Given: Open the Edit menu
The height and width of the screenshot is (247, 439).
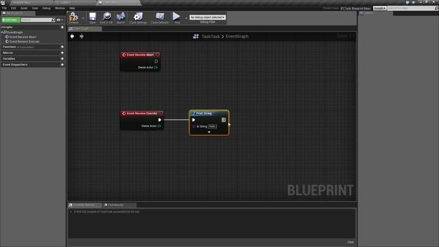Looking at the screenshot, I should coord(14,8).
